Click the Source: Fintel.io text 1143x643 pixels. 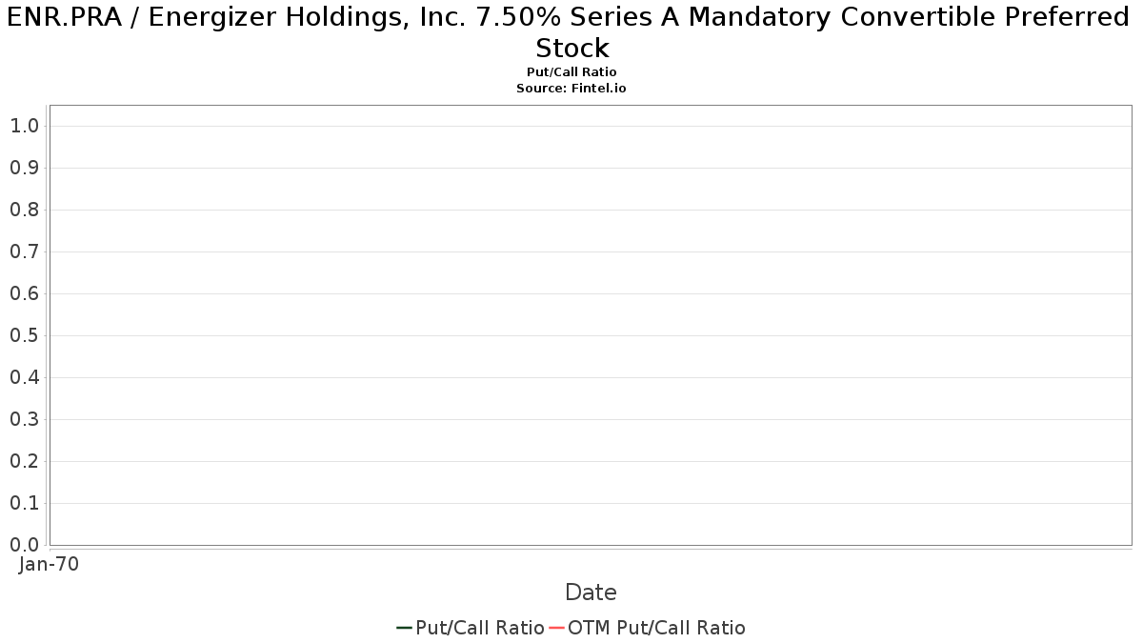point(571,88)
